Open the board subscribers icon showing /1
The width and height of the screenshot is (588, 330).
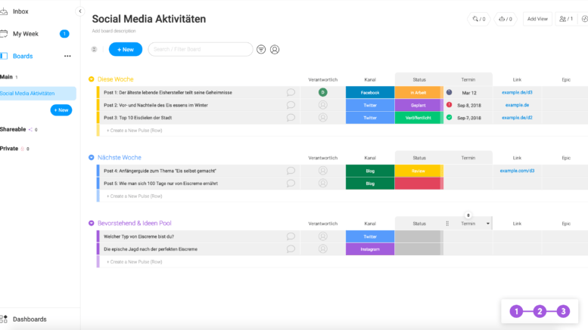[565, 19]
